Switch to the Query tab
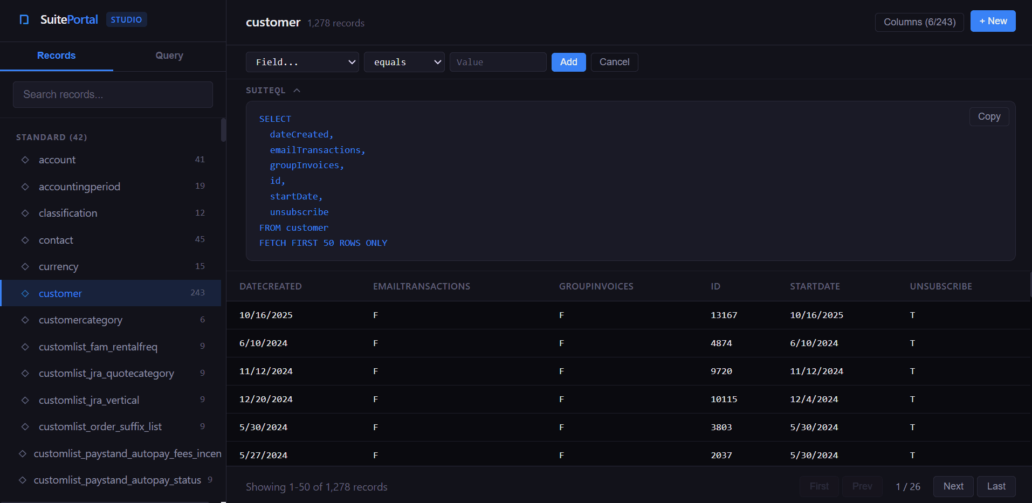The height and width of the screenshot is (503, 1032). click(x=169, y=56)
